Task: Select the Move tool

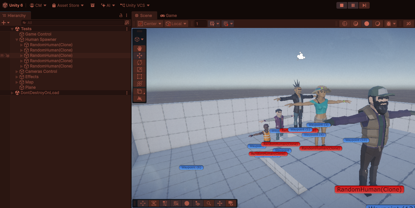Action: click(x=139, y=56)
